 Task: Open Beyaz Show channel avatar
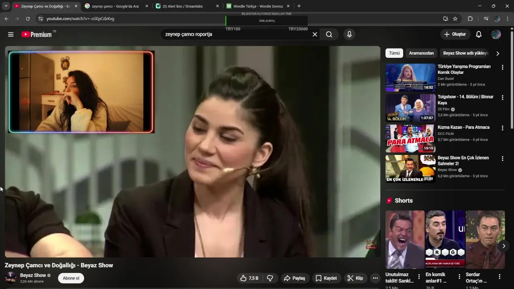[x=11, y=277]
